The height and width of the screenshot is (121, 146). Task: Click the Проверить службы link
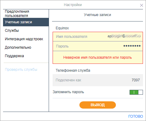(x=21, y=70)
